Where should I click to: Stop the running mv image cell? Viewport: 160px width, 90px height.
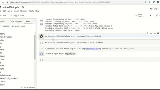(41, 36)
